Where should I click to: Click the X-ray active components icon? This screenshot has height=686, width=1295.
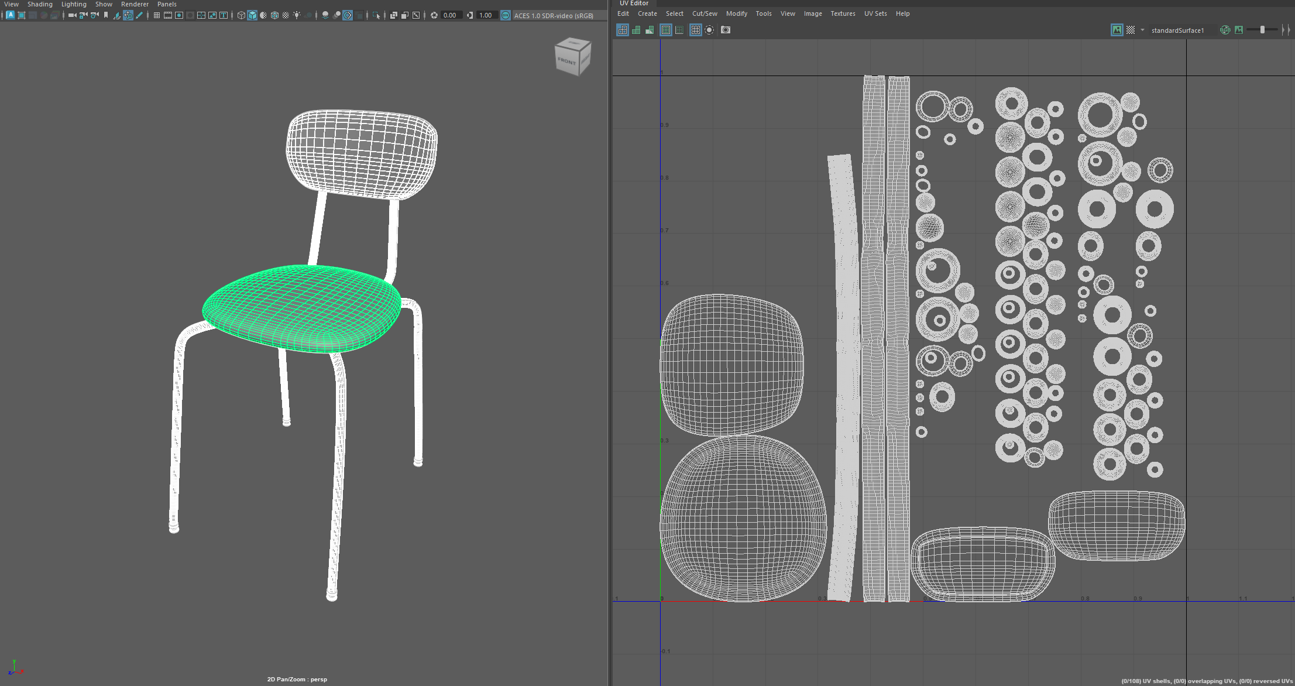click(x=405, y=15)
